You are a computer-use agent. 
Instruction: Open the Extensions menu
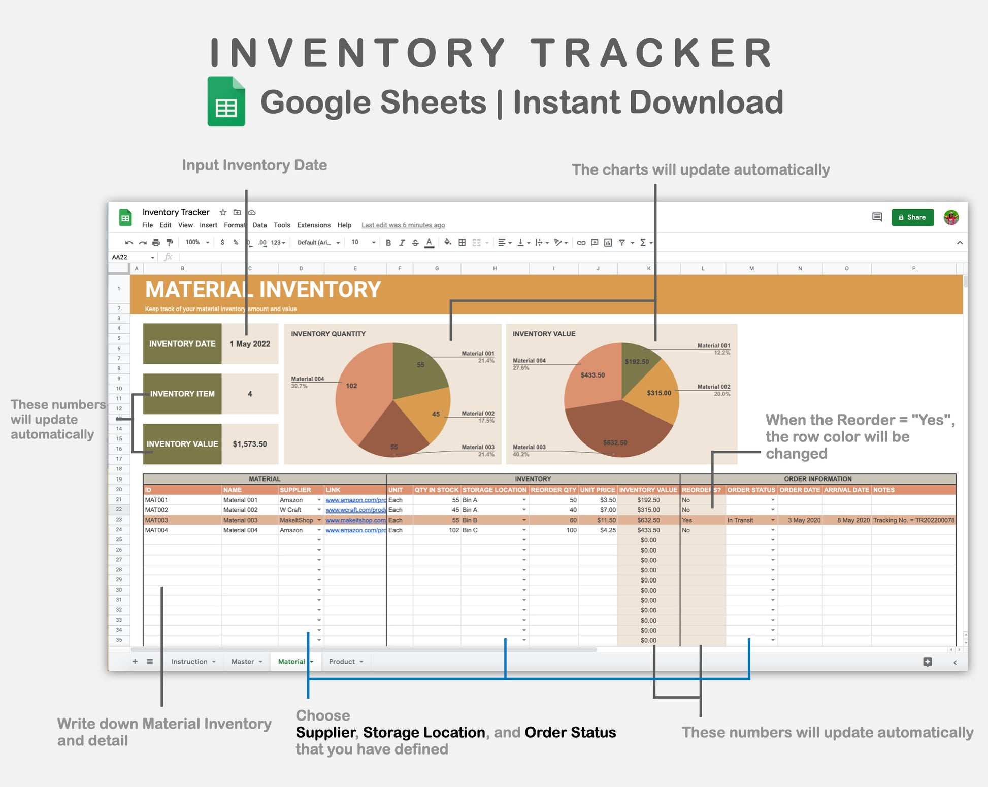313,225
